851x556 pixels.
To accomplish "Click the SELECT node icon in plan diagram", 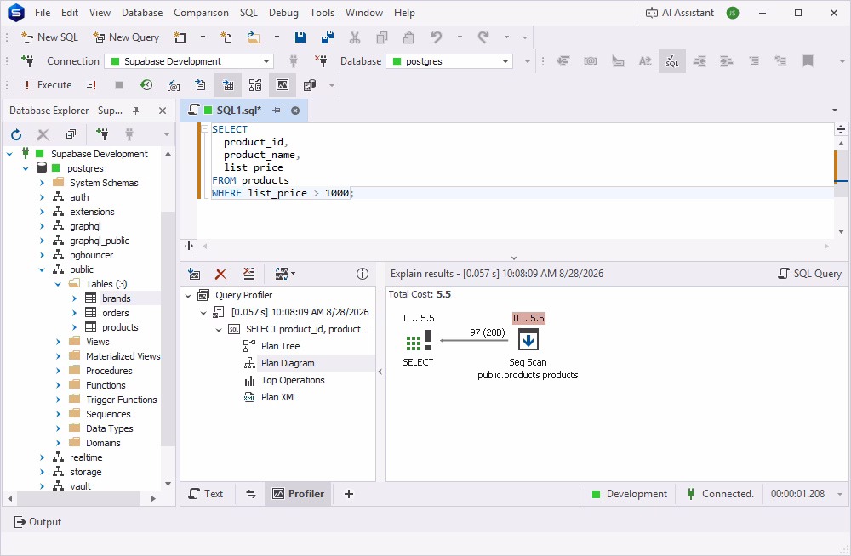I will click(419, 341).
